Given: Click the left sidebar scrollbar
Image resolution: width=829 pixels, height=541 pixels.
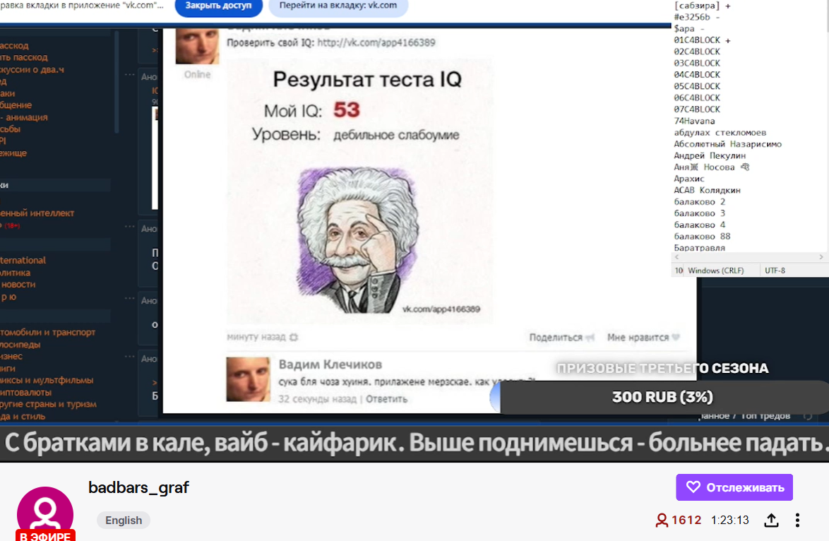Looking at the screenshot, I should tap(117, 82).
